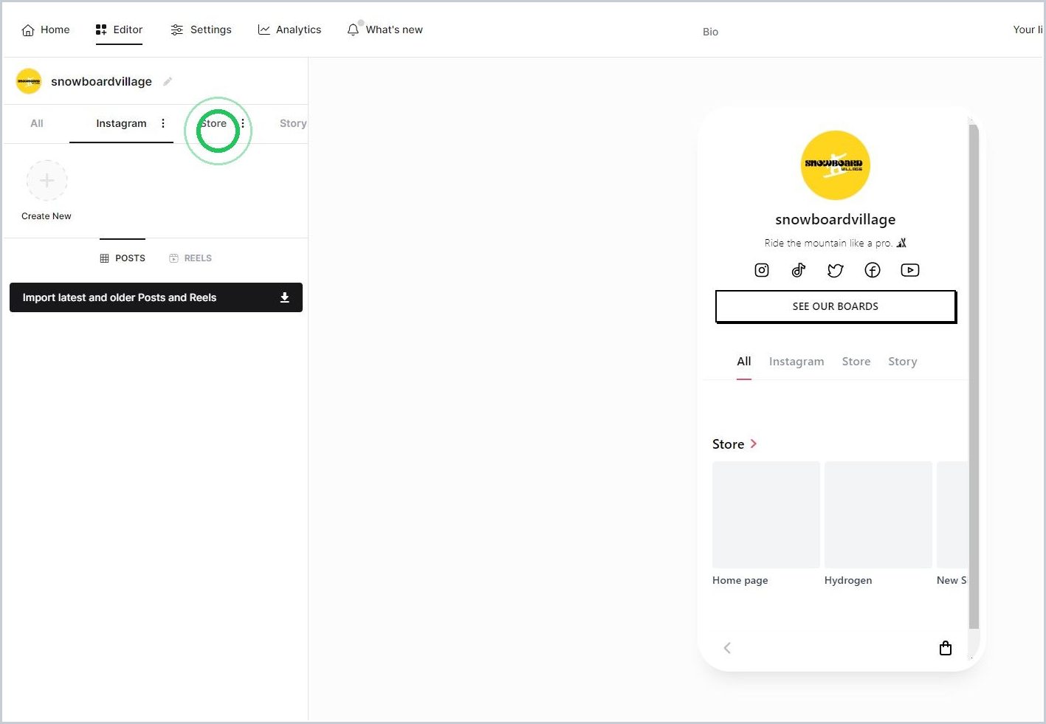
Task: Select All tab in phone preview
Action: (744, 362)
